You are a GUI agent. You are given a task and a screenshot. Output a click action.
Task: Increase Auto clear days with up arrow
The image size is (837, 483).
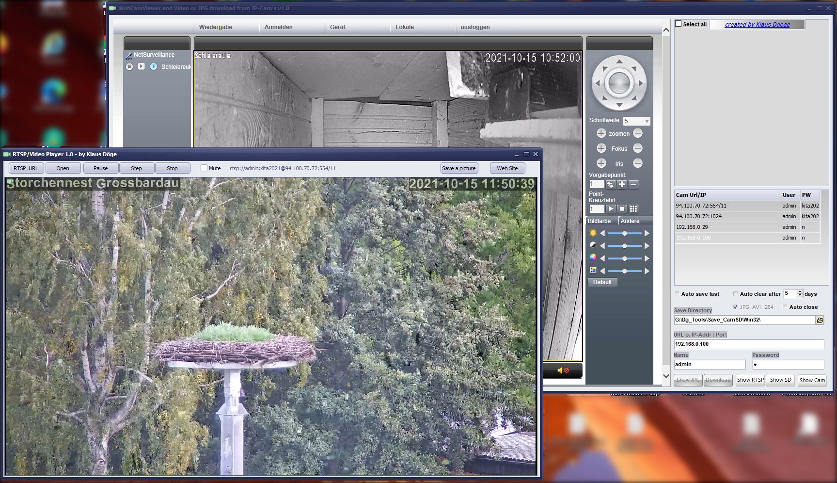pyautogui.click(x=799, y=291)
